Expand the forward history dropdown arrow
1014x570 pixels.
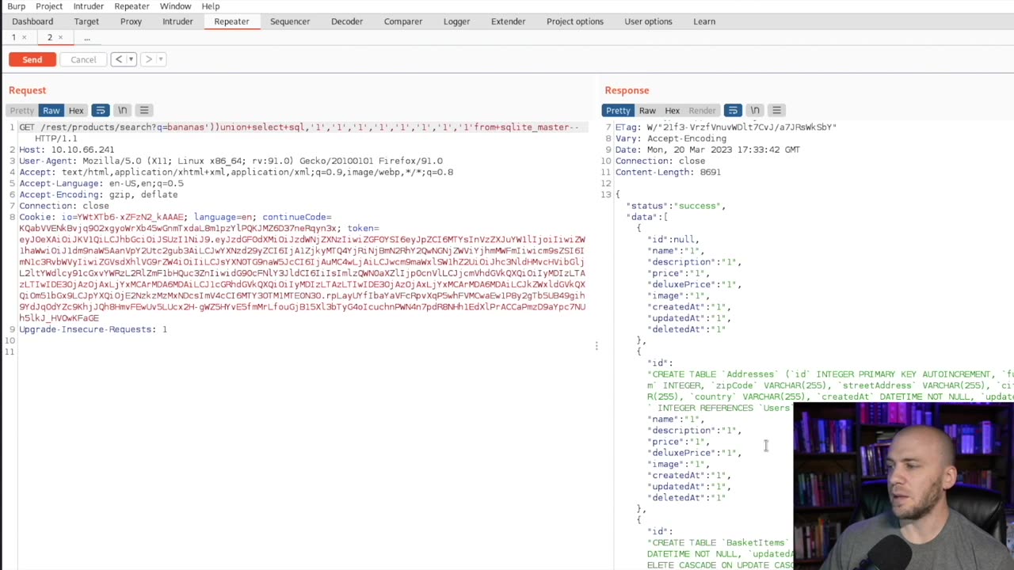pos(160,59)
